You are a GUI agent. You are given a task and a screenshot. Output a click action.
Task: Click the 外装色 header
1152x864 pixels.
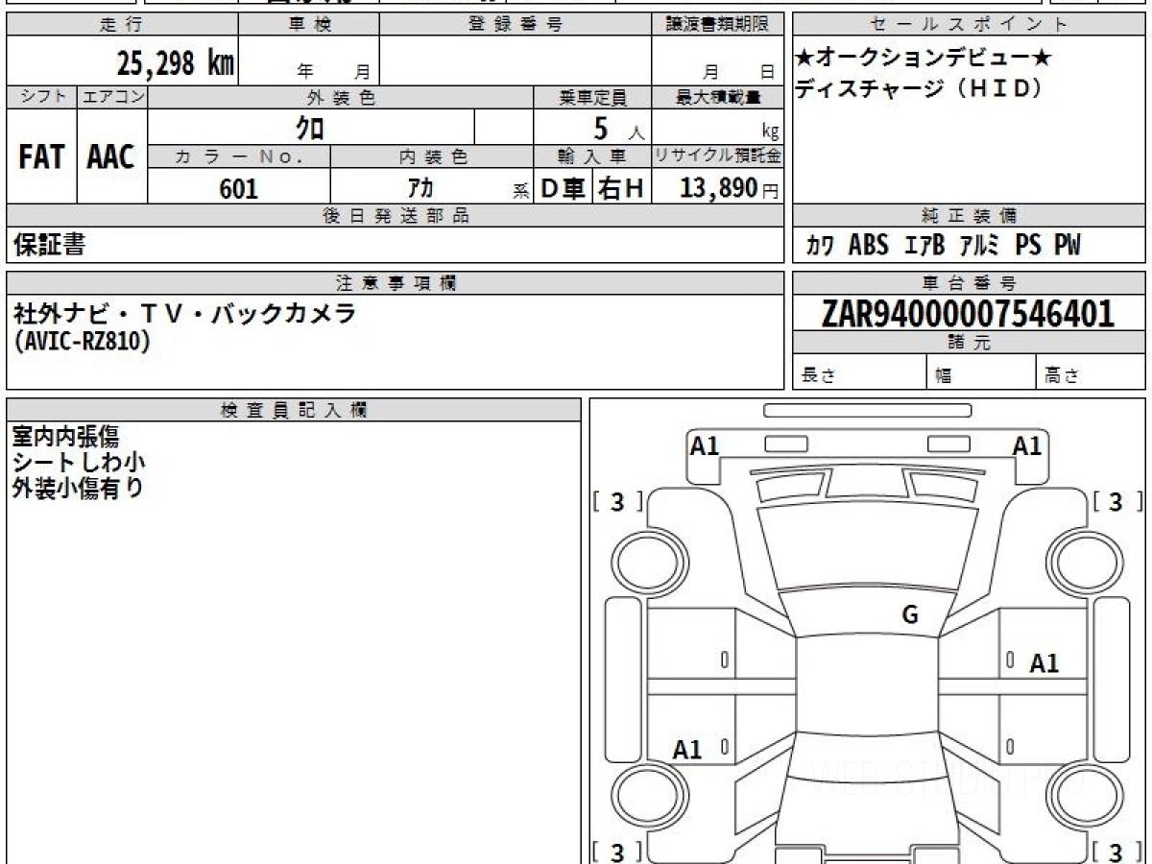341,97
